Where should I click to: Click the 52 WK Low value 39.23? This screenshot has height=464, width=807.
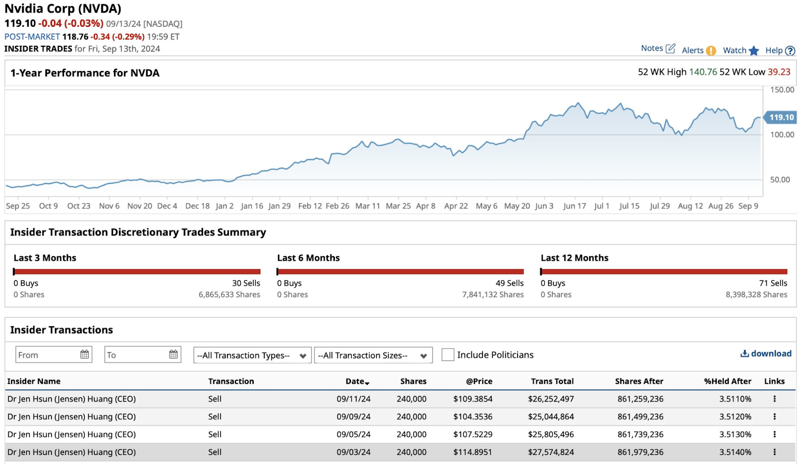pos(779,72)
